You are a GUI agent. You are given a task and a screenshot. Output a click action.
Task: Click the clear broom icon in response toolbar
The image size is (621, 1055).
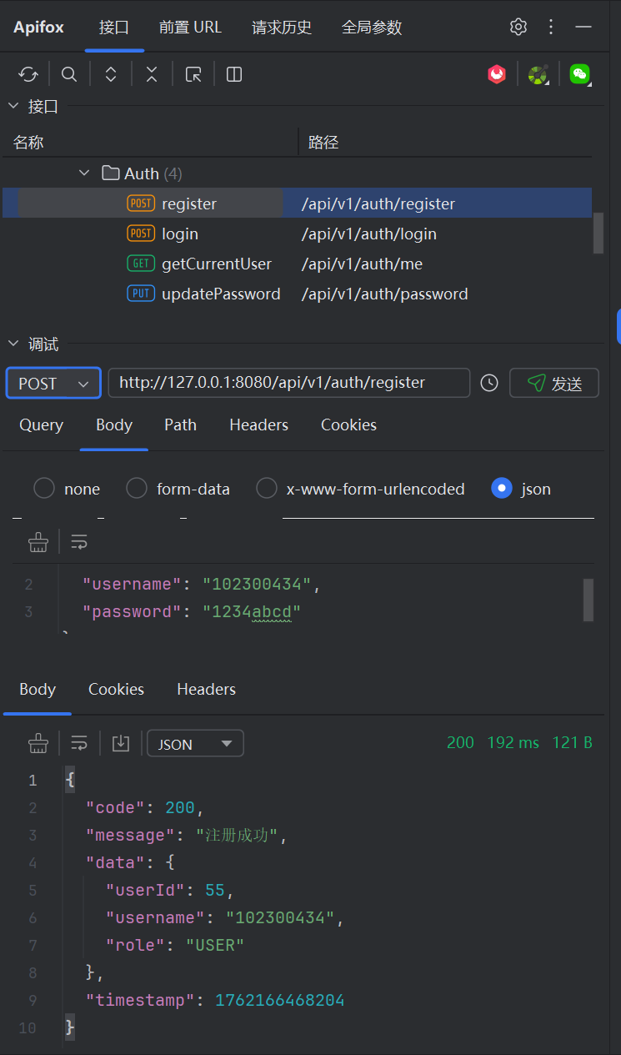point(38,743)
